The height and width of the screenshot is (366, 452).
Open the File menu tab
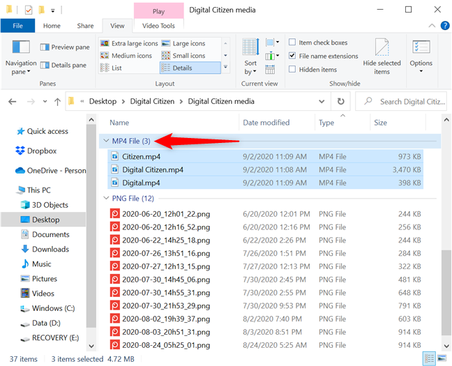tap(18, 26)
